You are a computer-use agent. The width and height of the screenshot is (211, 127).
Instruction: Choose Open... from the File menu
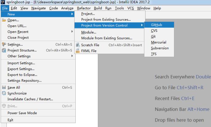38,20
